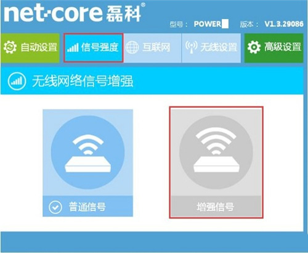The image size is (308, 253).
Task: Open 高级设置 advanced settings button
Action: click(x=274, y=48)
